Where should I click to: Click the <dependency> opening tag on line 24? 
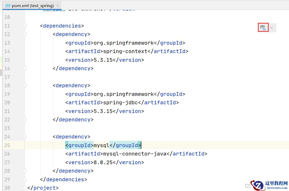[x=71, y=137]
